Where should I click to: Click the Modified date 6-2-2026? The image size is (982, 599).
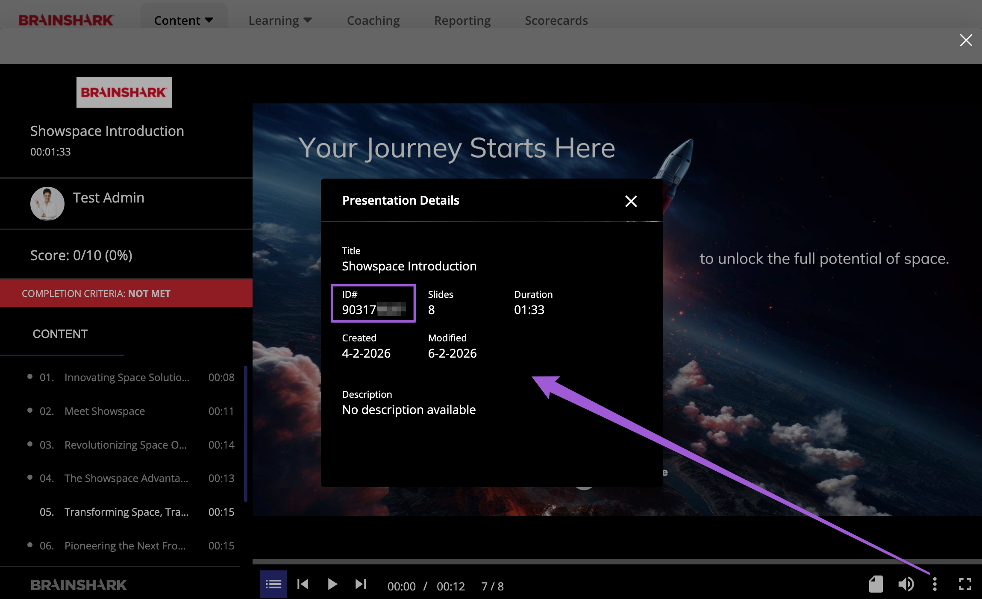[452, 353]
